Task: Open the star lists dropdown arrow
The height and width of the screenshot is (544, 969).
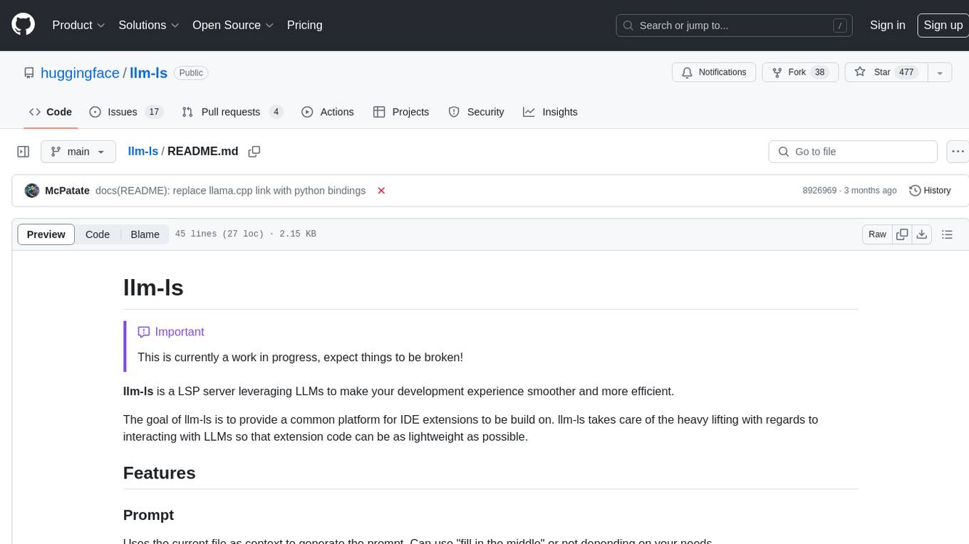Action: click(940, 73)
